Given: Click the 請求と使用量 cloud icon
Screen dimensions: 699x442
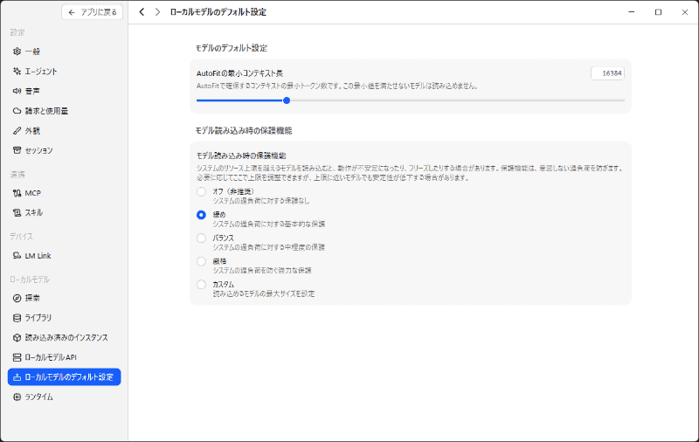Looking at the screenshot, I should 17,111.
